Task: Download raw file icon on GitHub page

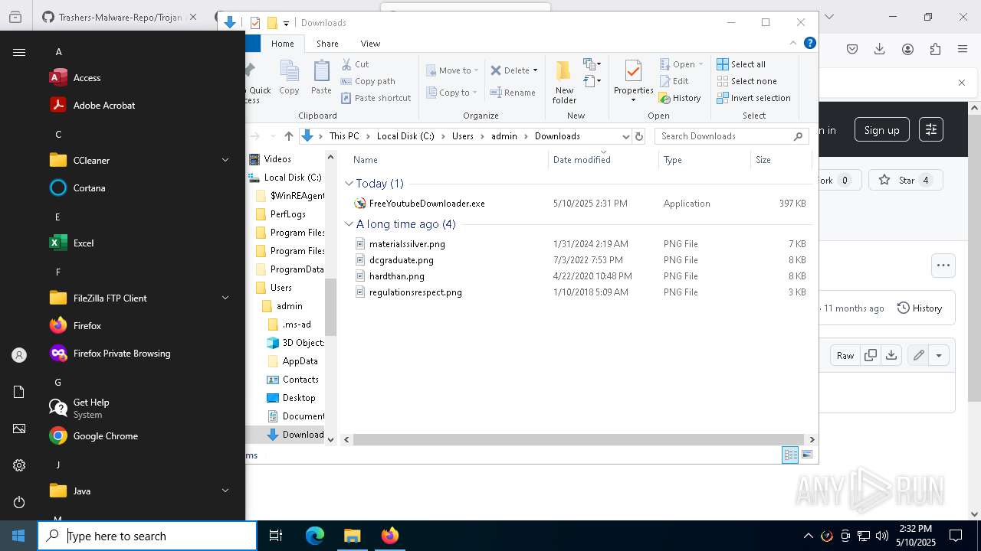Action: tap(891, 355)
